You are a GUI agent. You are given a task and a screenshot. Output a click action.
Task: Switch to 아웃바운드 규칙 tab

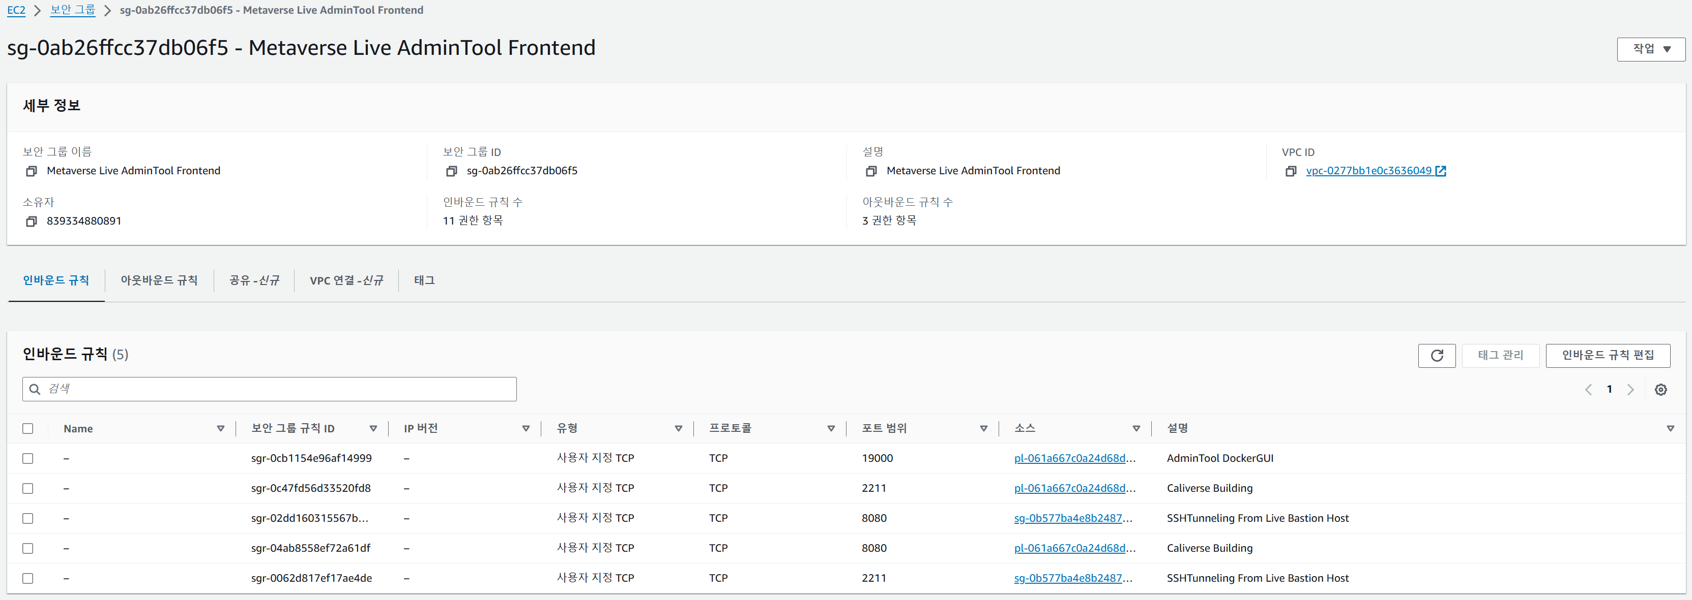coord(159,280)
